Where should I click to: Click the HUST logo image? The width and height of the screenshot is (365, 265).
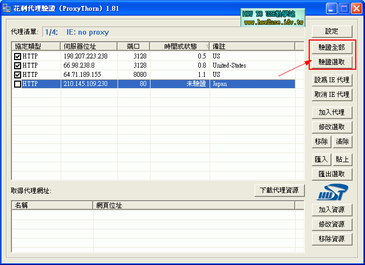click(332, 192)
